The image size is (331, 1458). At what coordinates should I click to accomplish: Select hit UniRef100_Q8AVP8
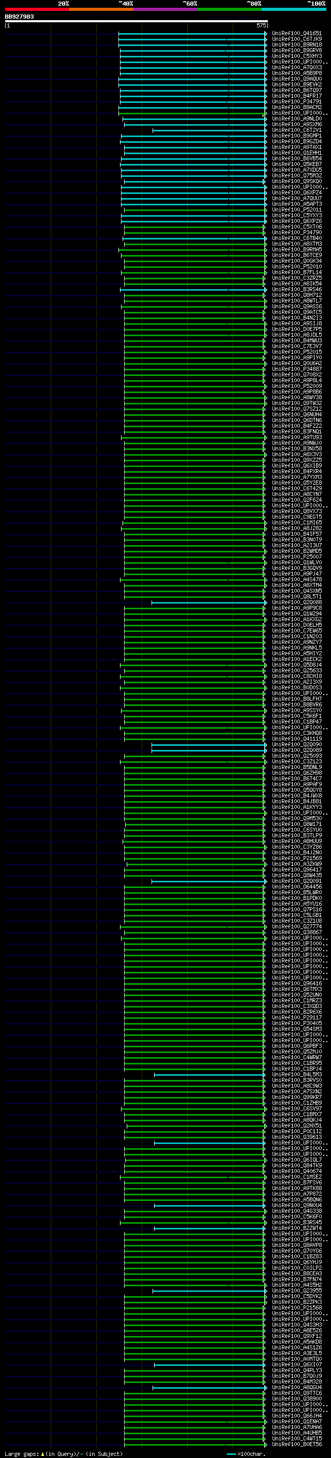(296, 1244)
